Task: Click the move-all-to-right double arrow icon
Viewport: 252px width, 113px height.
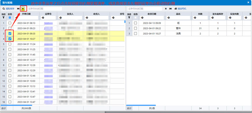Action: point(18,9)
